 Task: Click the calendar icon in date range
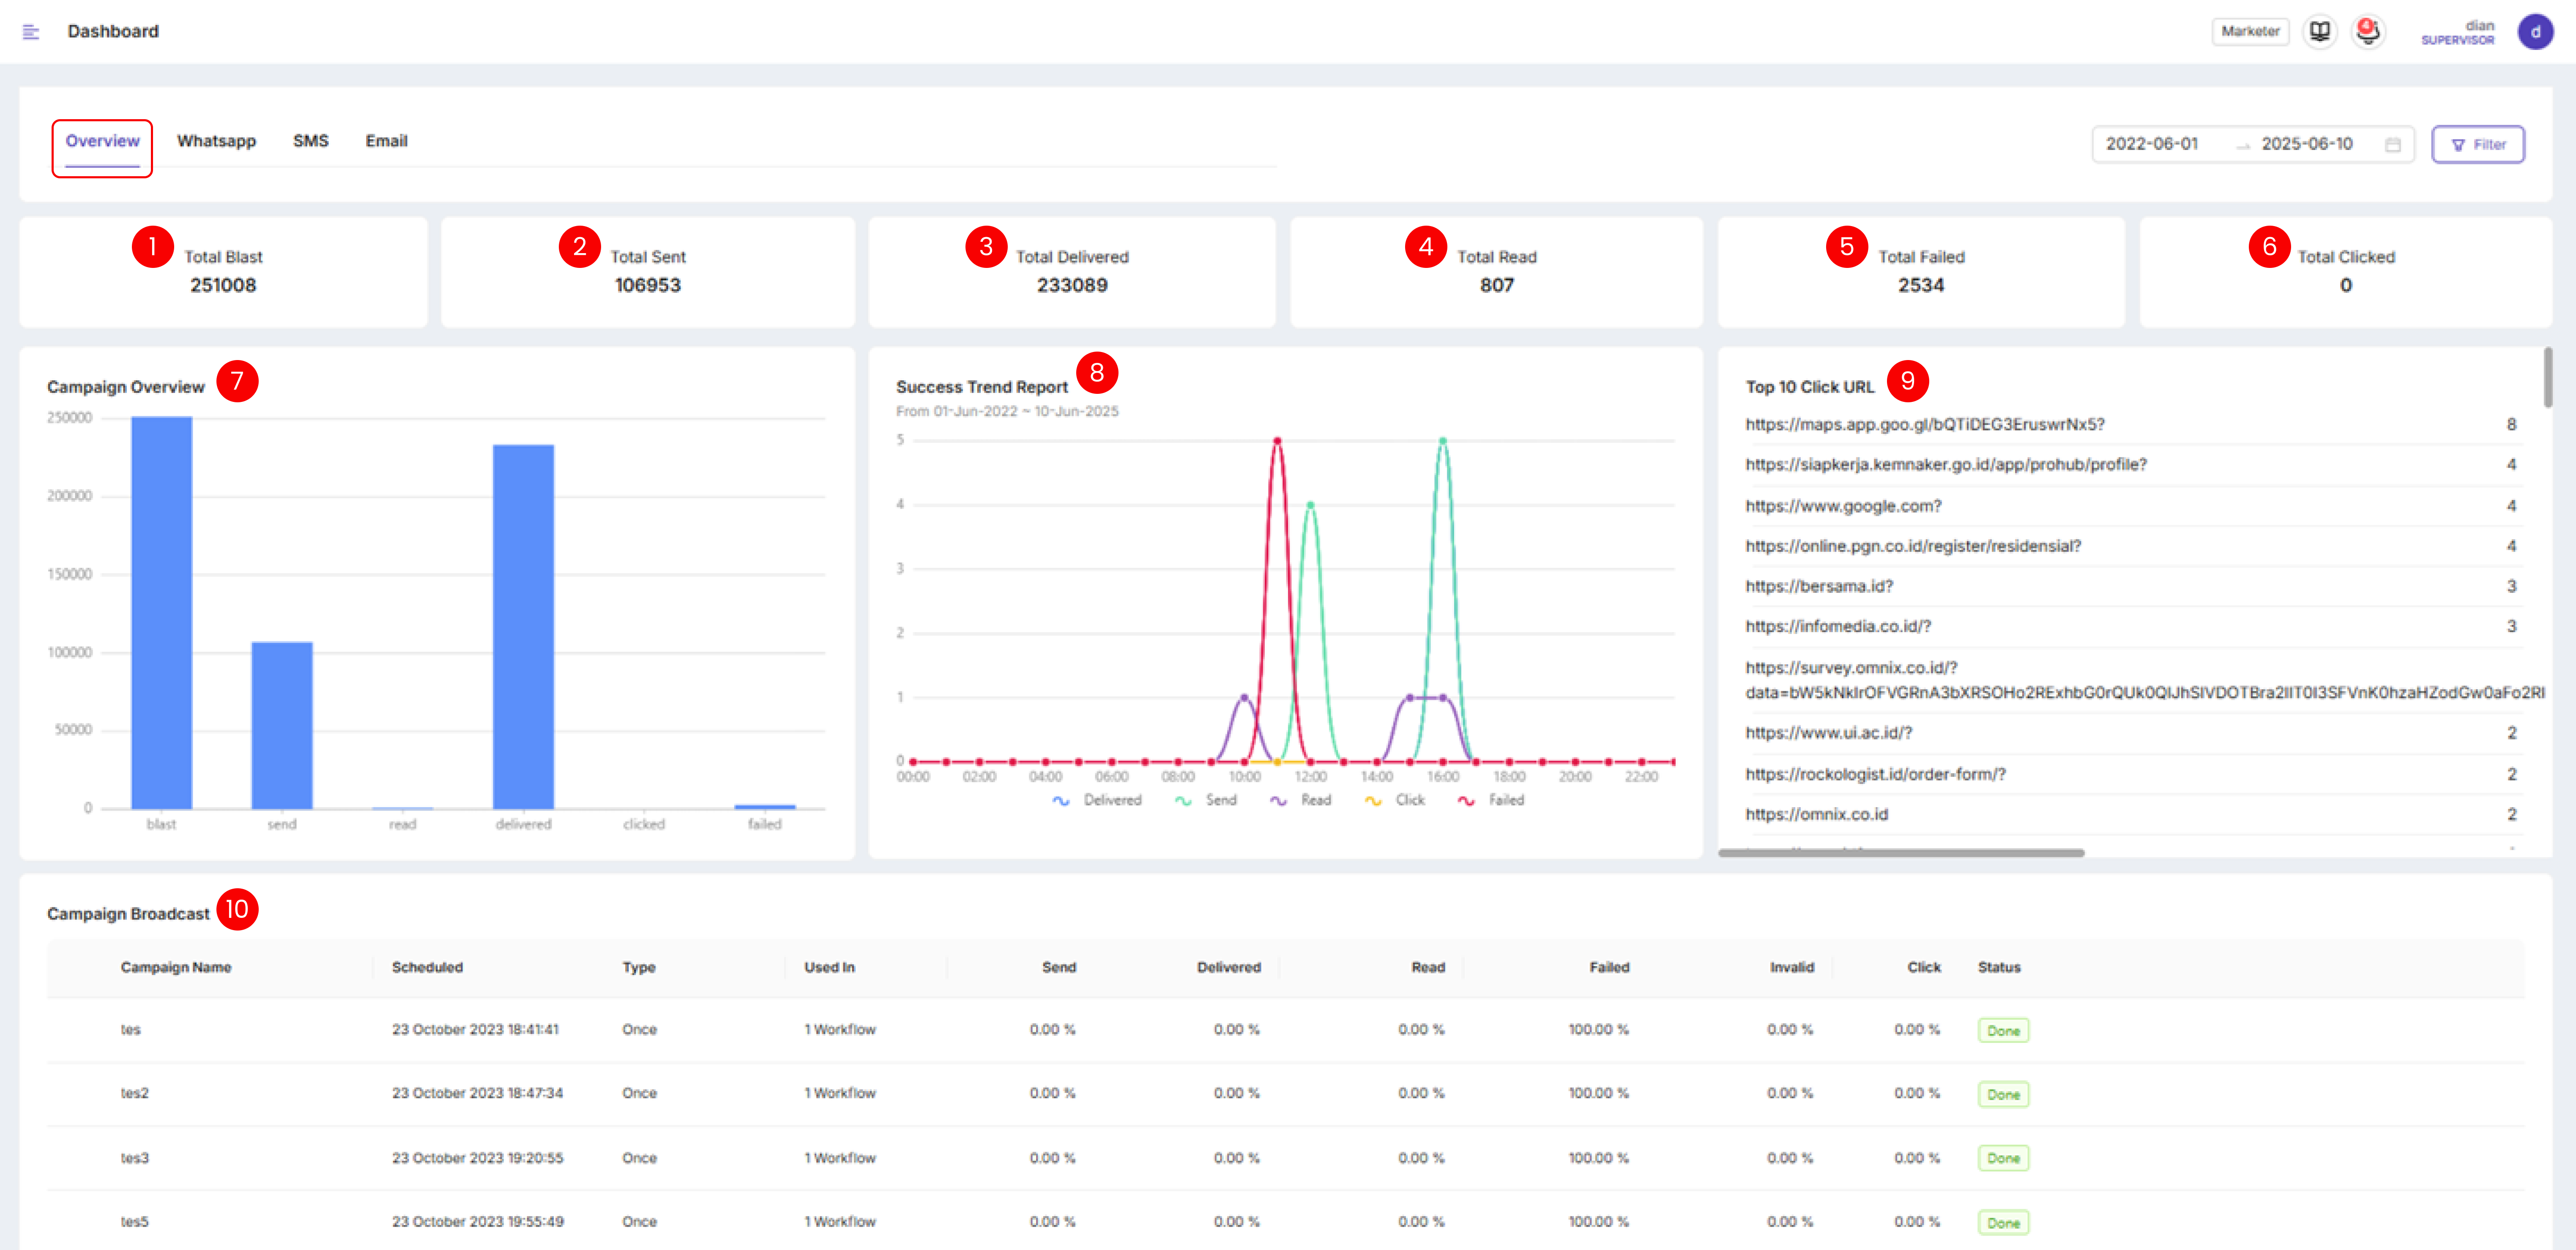2393,145
